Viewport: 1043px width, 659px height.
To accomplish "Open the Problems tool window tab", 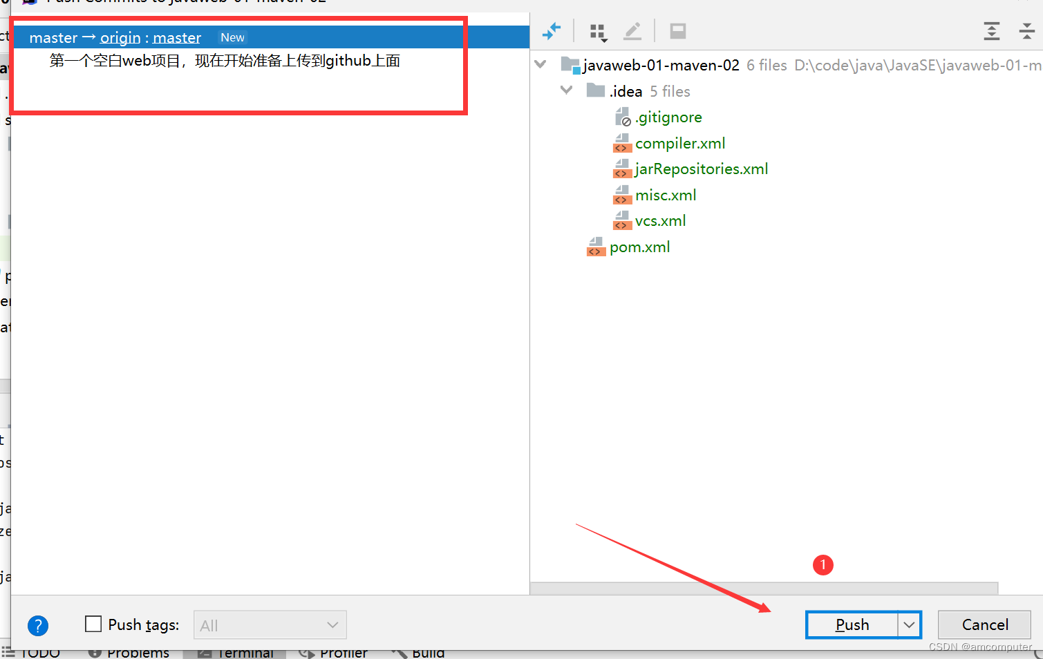I will click(x=129, y=653).
